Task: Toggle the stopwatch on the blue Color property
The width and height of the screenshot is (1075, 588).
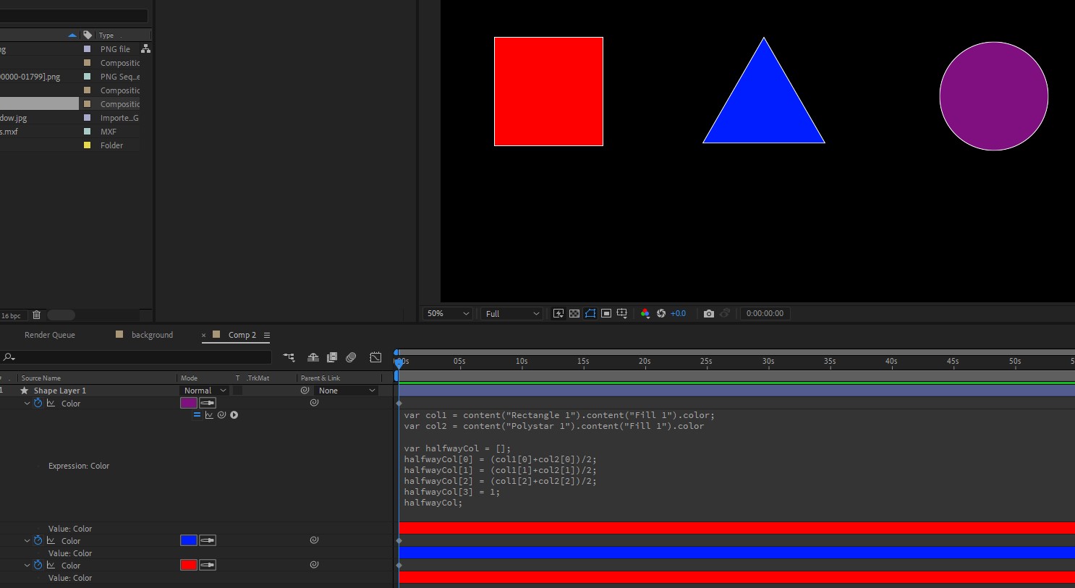Action: (38, 540)
